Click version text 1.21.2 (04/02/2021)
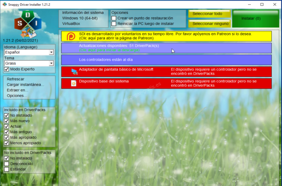This screenshot has height=186, width=282. click(20, 41)
